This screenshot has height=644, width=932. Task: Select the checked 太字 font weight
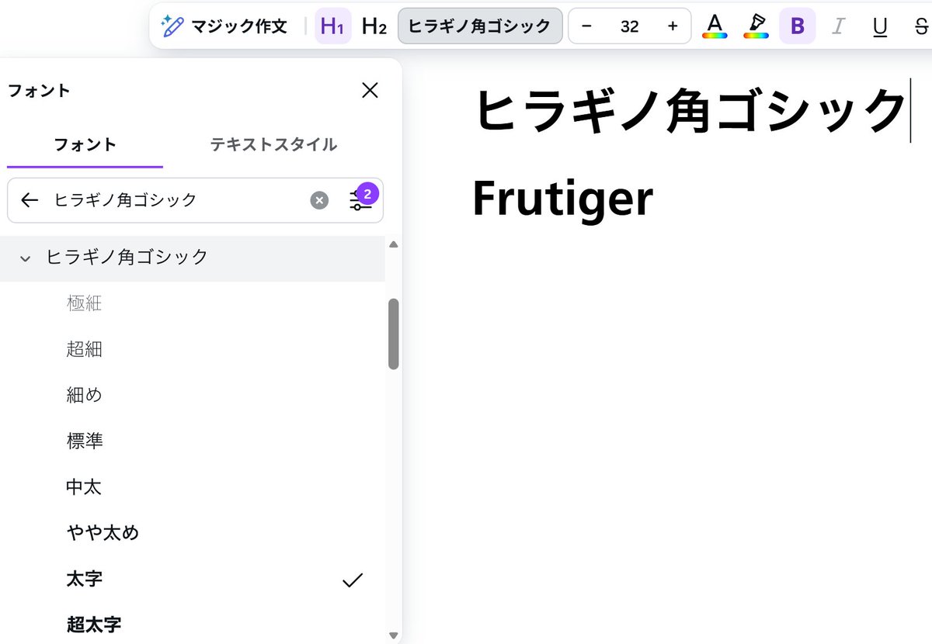(192, 579)
